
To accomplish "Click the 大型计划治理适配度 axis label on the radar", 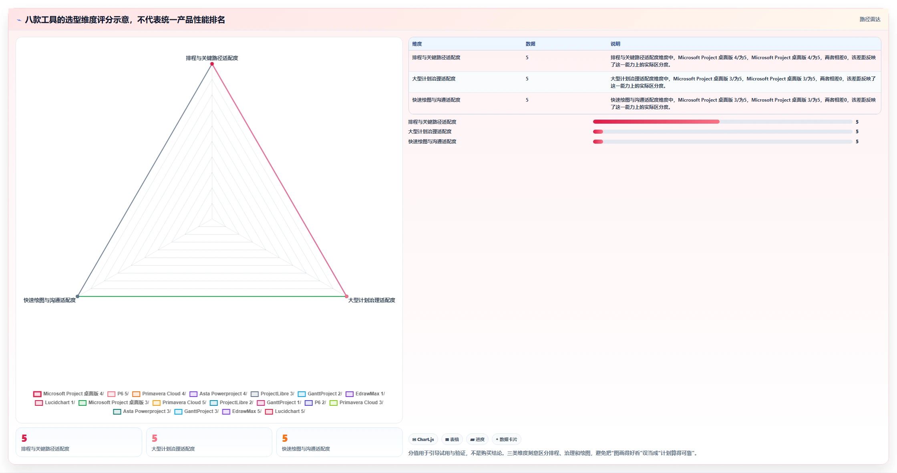I will 372,300.
